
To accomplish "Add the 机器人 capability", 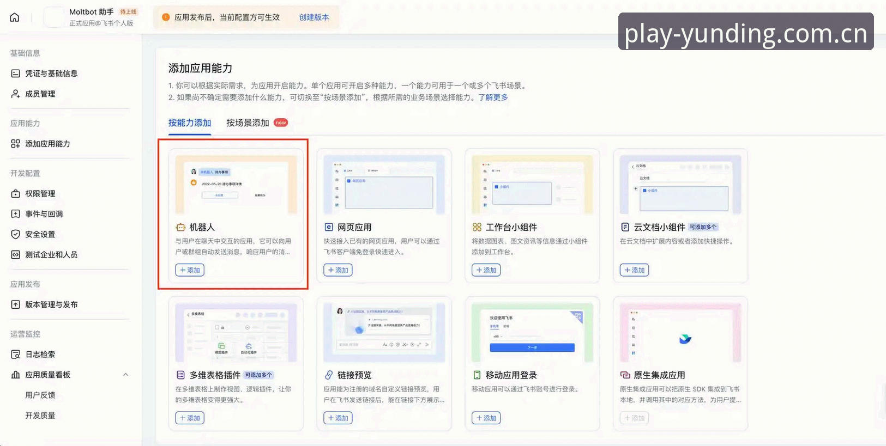I will tap(190, 270).
